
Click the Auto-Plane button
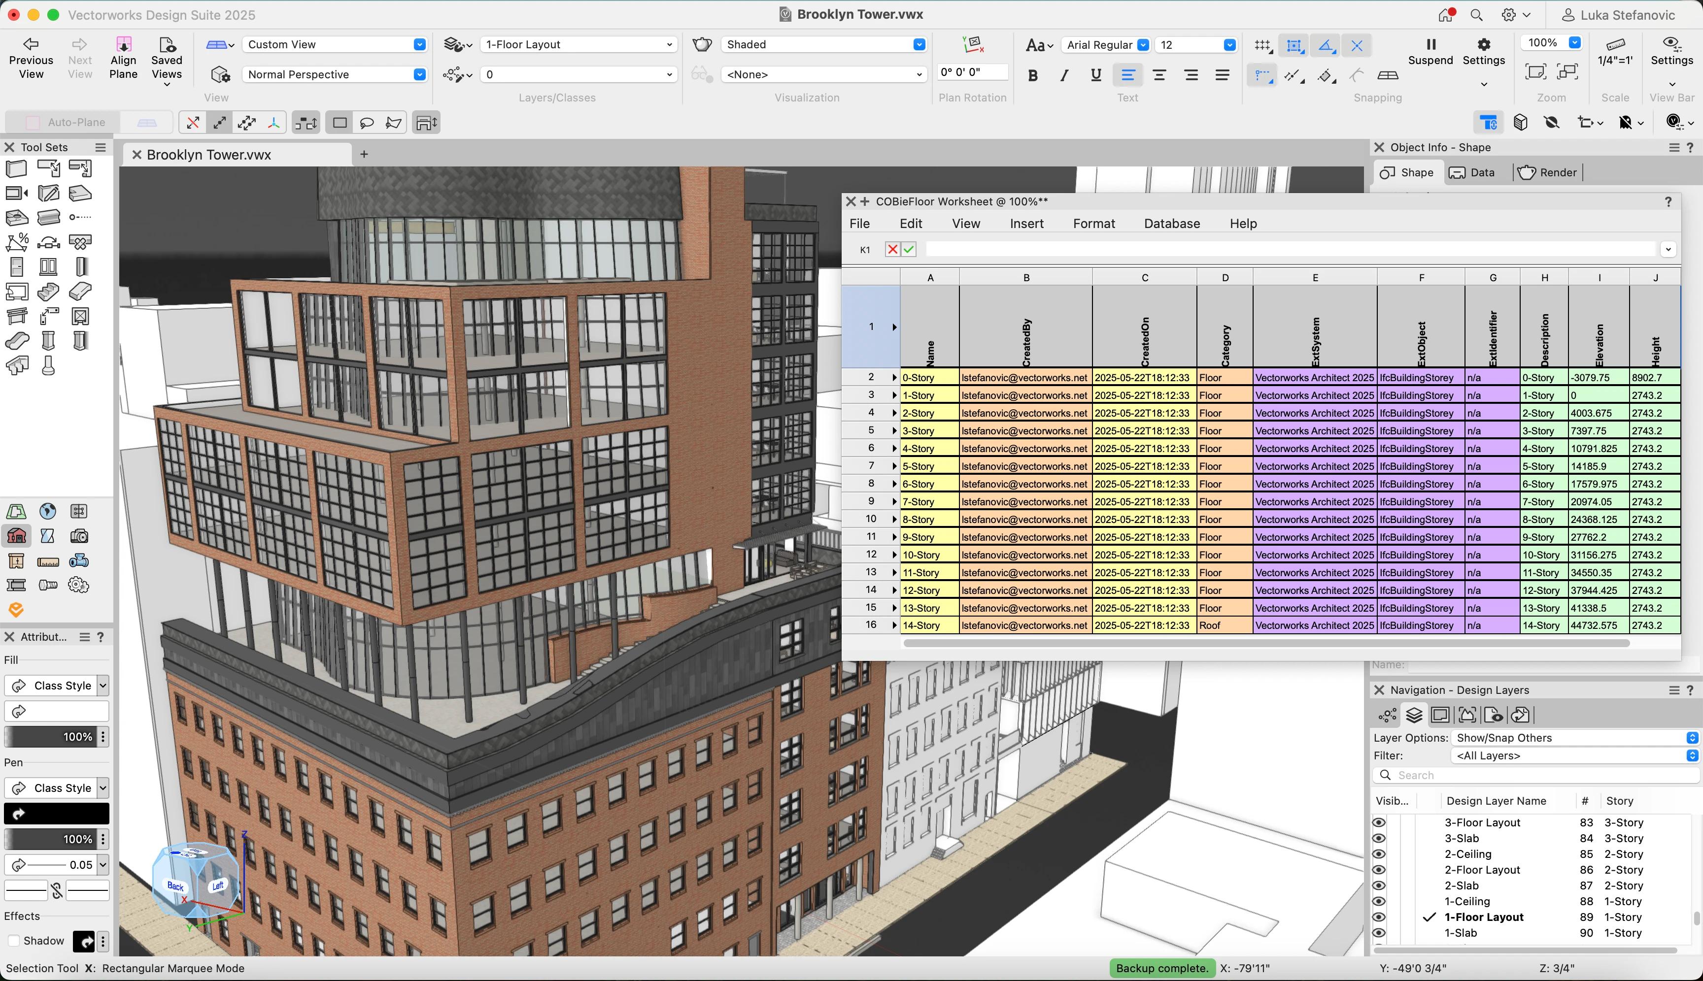(x=66, y=123)
